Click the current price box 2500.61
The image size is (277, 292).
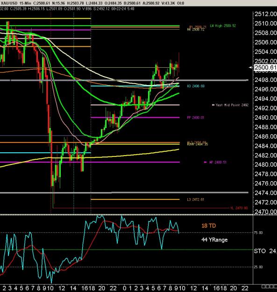pos(265,67)
